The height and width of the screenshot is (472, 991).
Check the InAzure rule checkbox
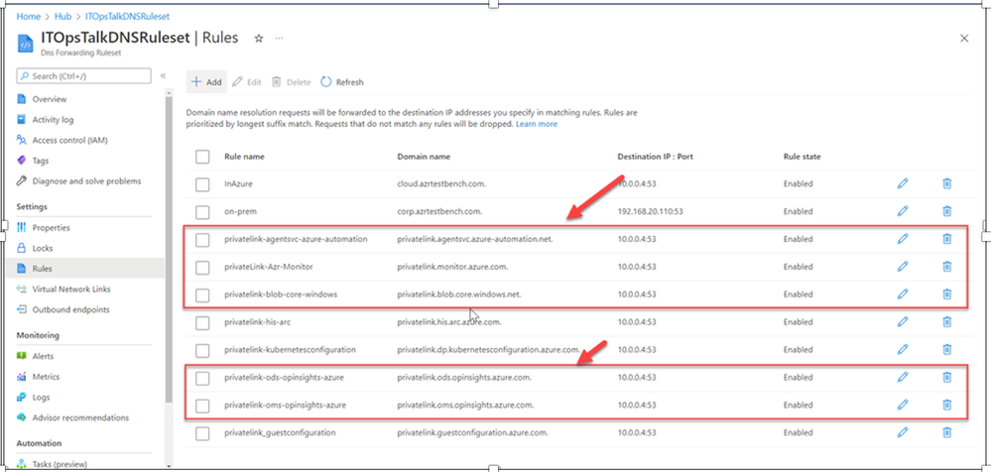tap(202, 184)
